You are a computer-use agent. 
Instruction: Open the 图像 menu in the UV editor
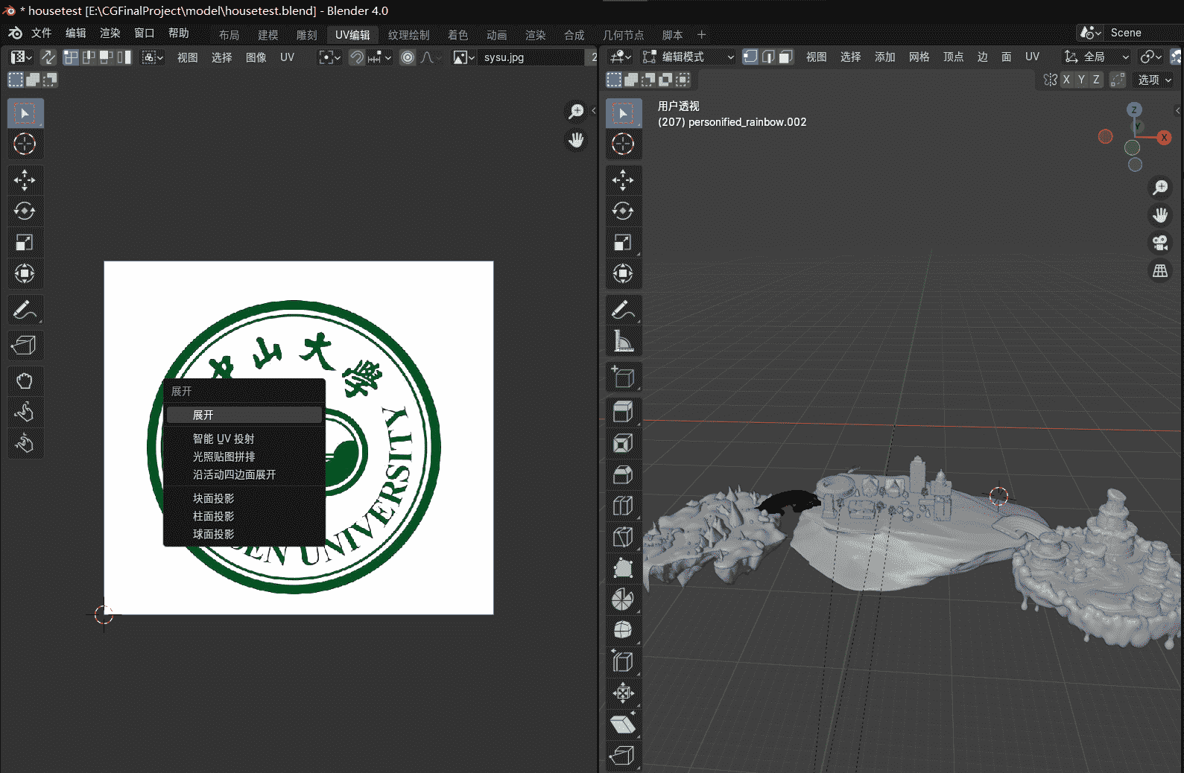(x=256, y=57)
